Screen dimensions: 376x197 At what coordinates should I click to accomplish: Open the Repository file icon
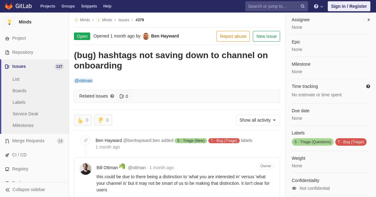click(x=7, y=52)
